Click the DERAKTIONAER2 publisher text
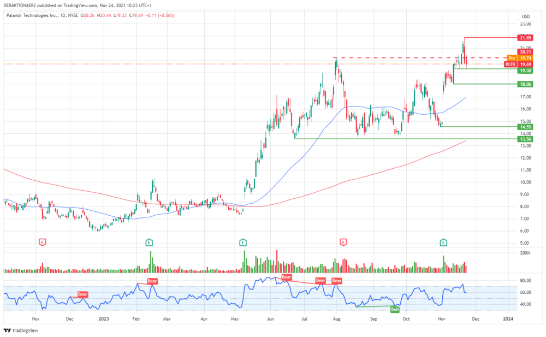 19,5
